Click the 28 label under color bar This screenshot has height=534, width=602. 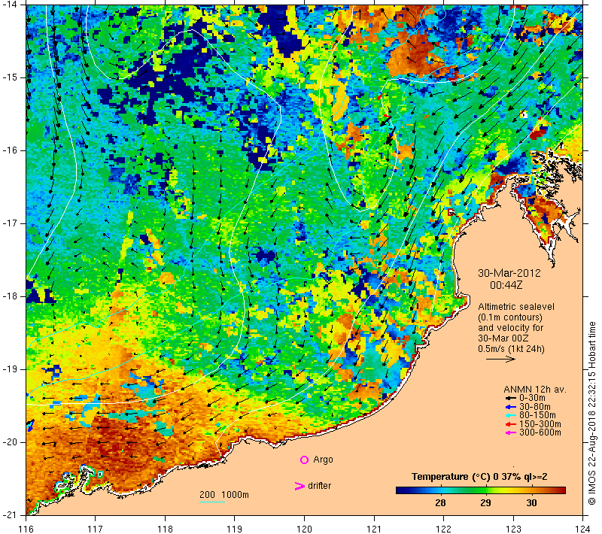coord(440,503)
